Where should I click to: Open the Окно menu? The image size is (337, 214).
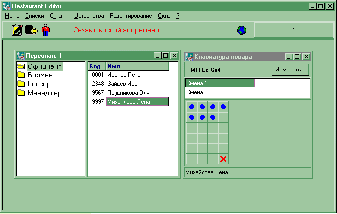pyautogui.click(x=164, y=16)
